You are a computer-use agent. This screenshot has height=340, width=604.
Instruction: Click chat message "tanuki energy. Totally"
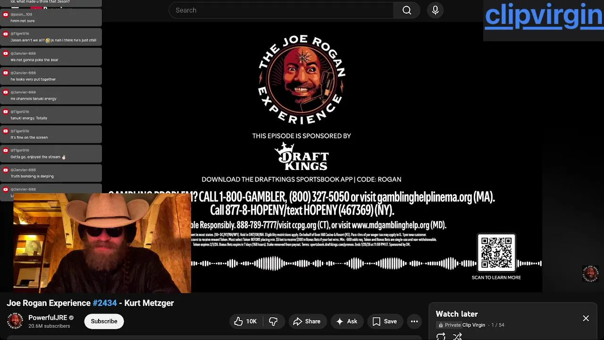[x=29, y=118]
